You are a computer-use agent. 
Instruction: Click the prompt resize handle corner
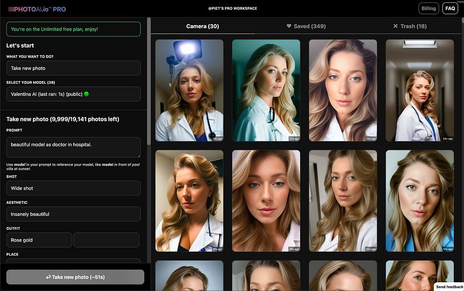(138, 155)
